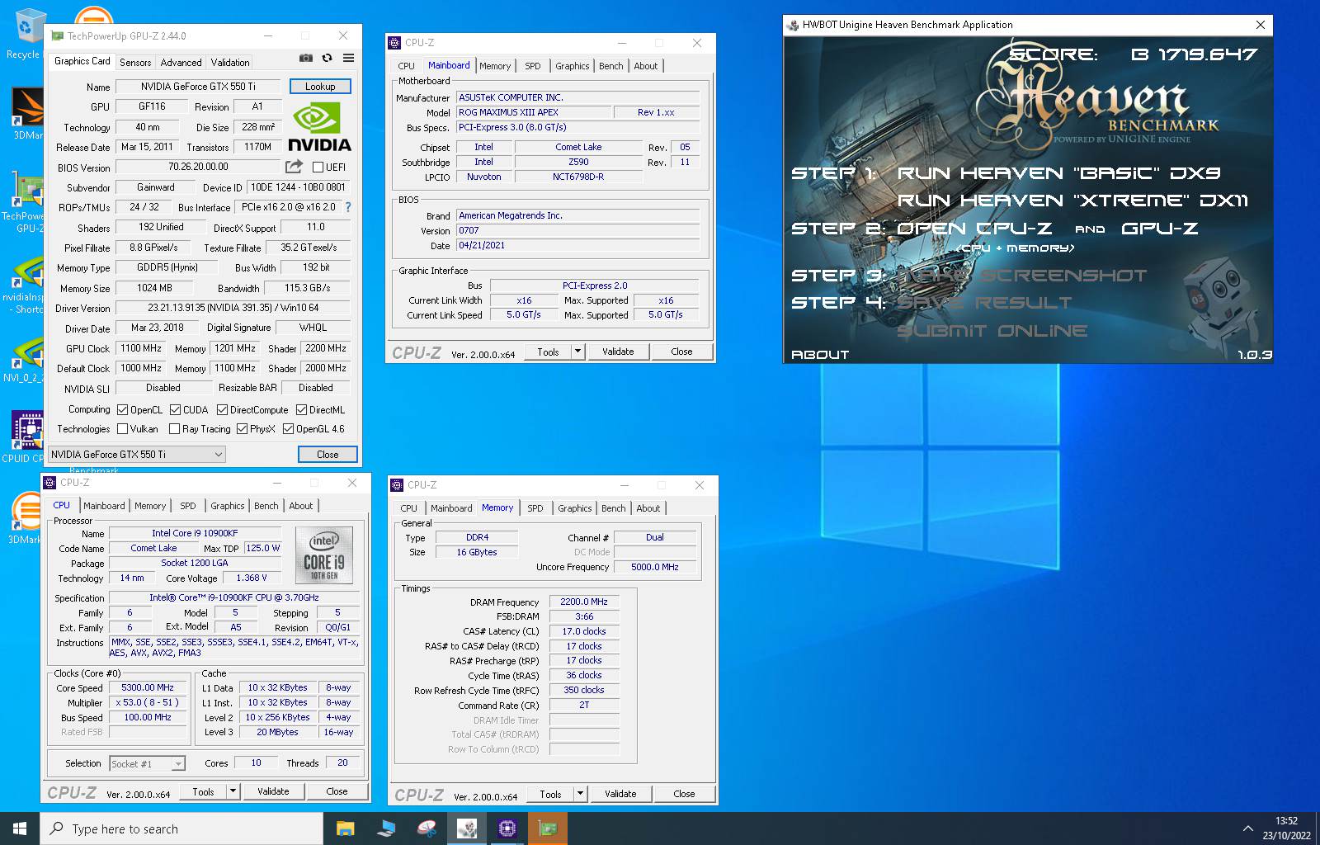Viewport: 1320px width, 845px height.
Task: Open the 3DMark desktop shortcut at top
Action: pos(26,112)
